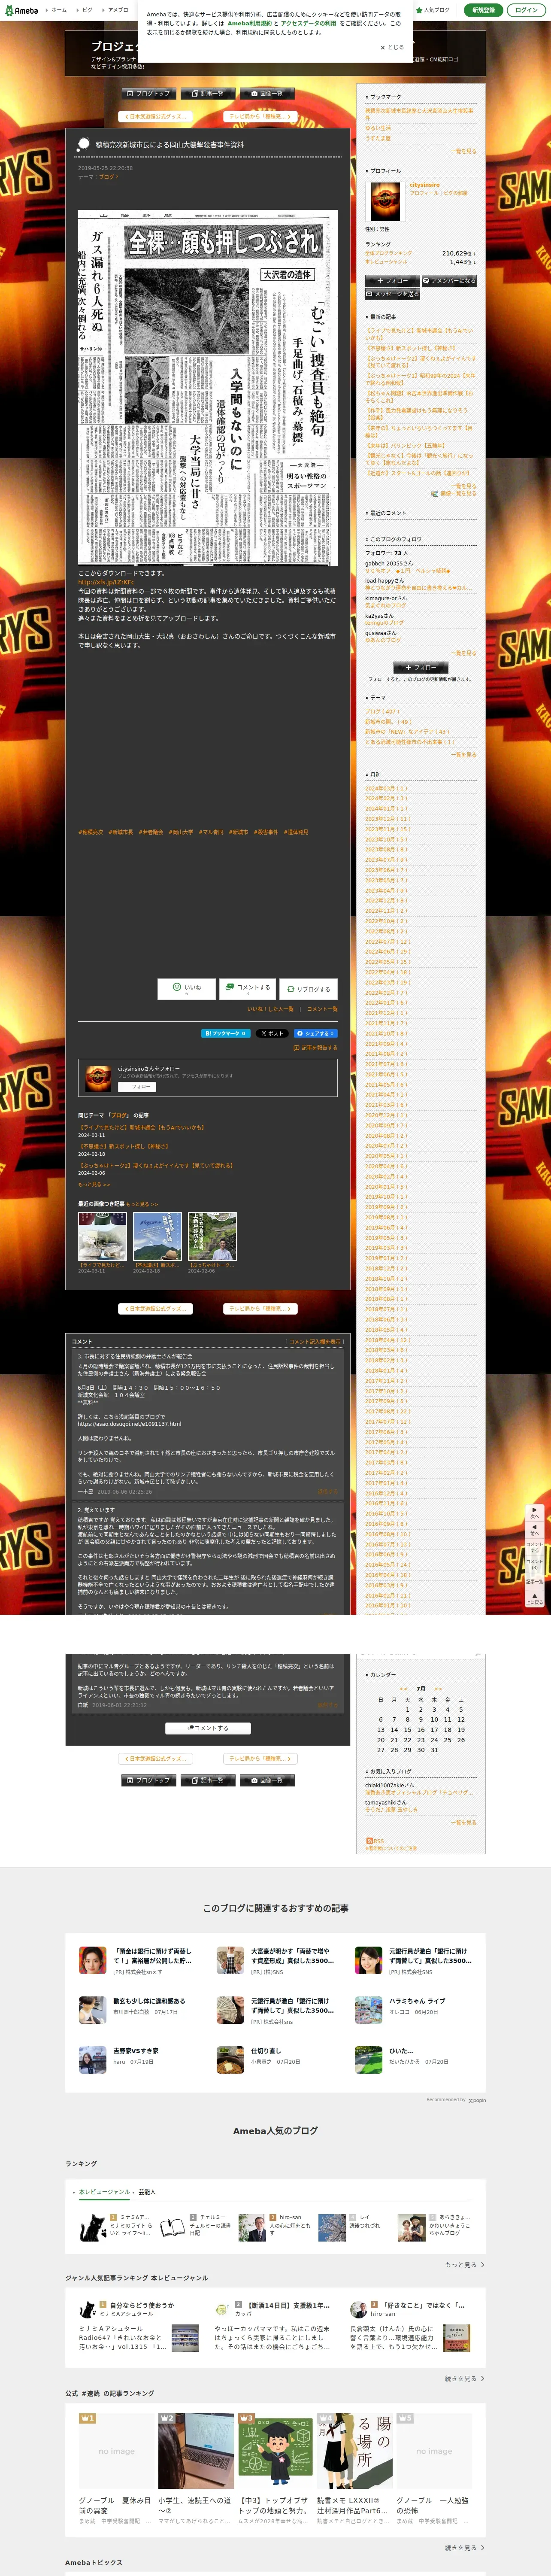Close the cookie notice with とじる
Viewport: 551px width, 2576px height.
tap(392, 47)
